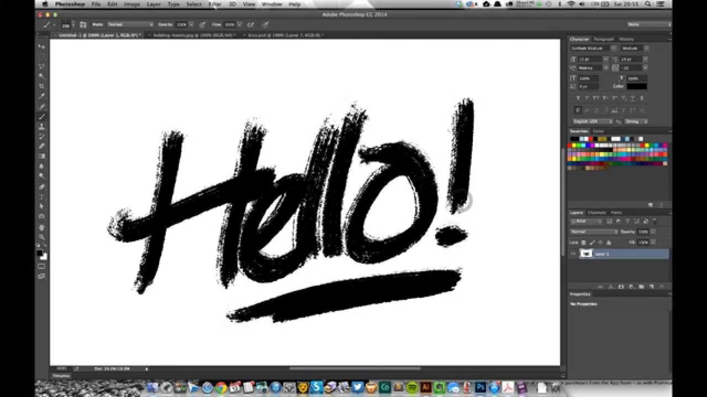Toggle Layer 1 visibility eye
This screenshot has height=397, width=707.
pos(573,254)
